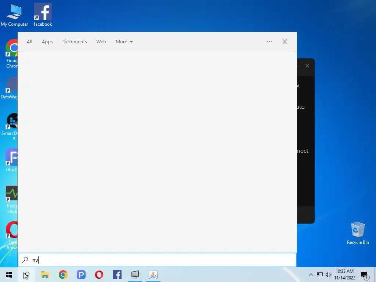Show hidden system tray icons

(311, 275)
